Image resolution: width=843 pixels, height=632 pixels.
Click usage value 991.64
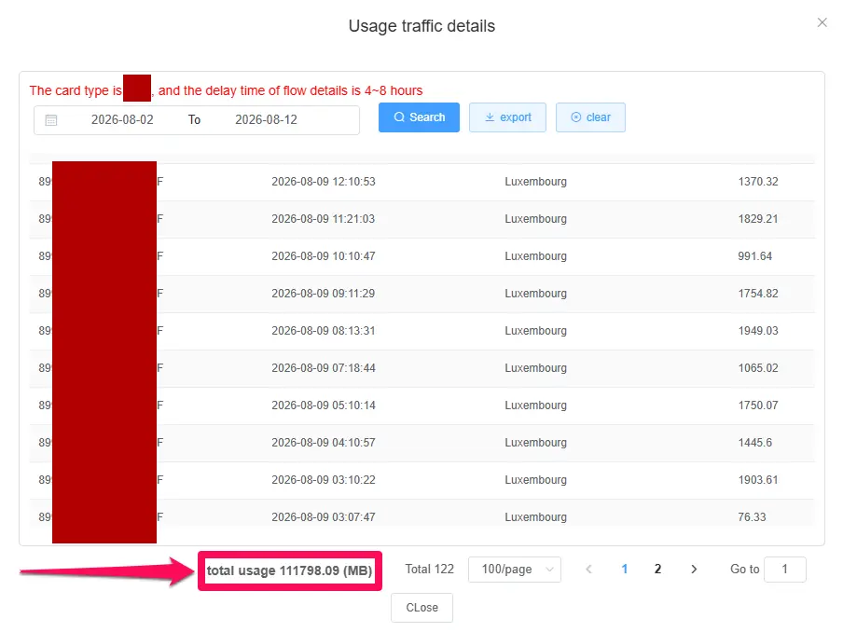pyautogui.click(x=754, y=256)
